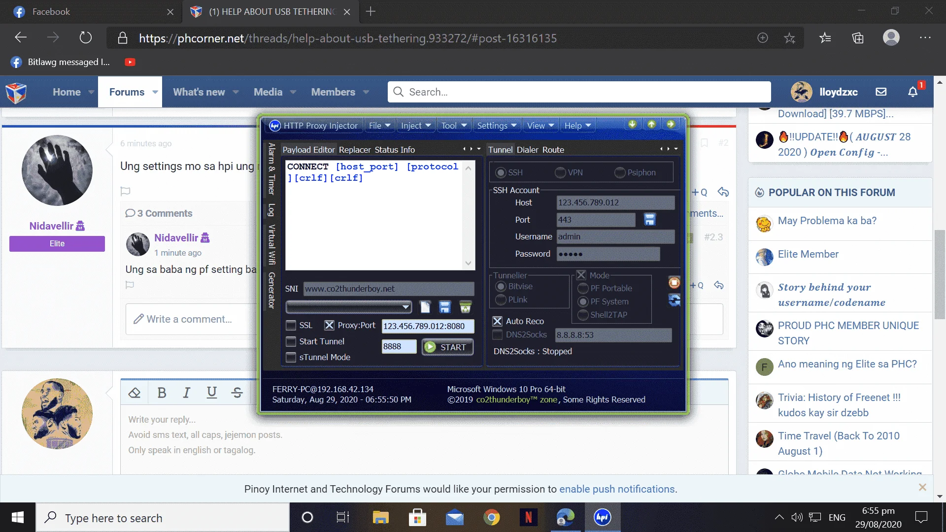Click the orange stop icon beside Mode
Screen dimensions: 946x532
point(674,282)
